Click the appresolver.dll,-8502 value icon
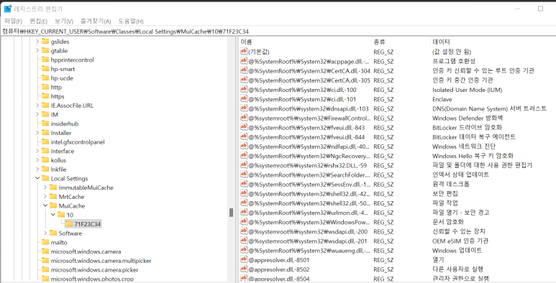556x283 pixels. 244,269
